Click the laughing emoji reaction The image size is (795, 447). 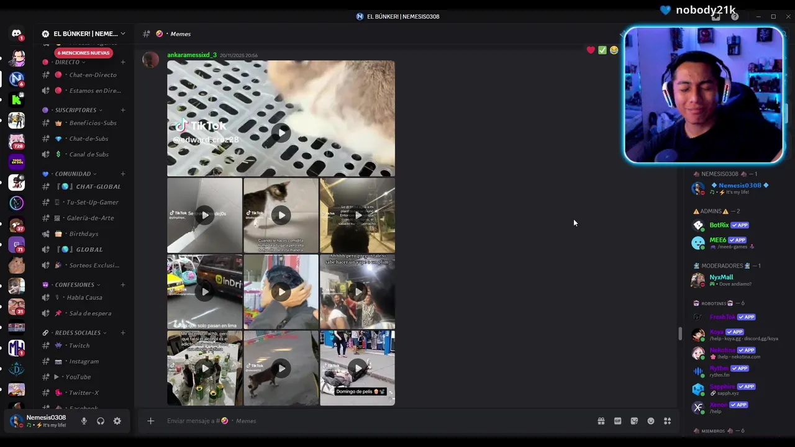tap(614, 50)
